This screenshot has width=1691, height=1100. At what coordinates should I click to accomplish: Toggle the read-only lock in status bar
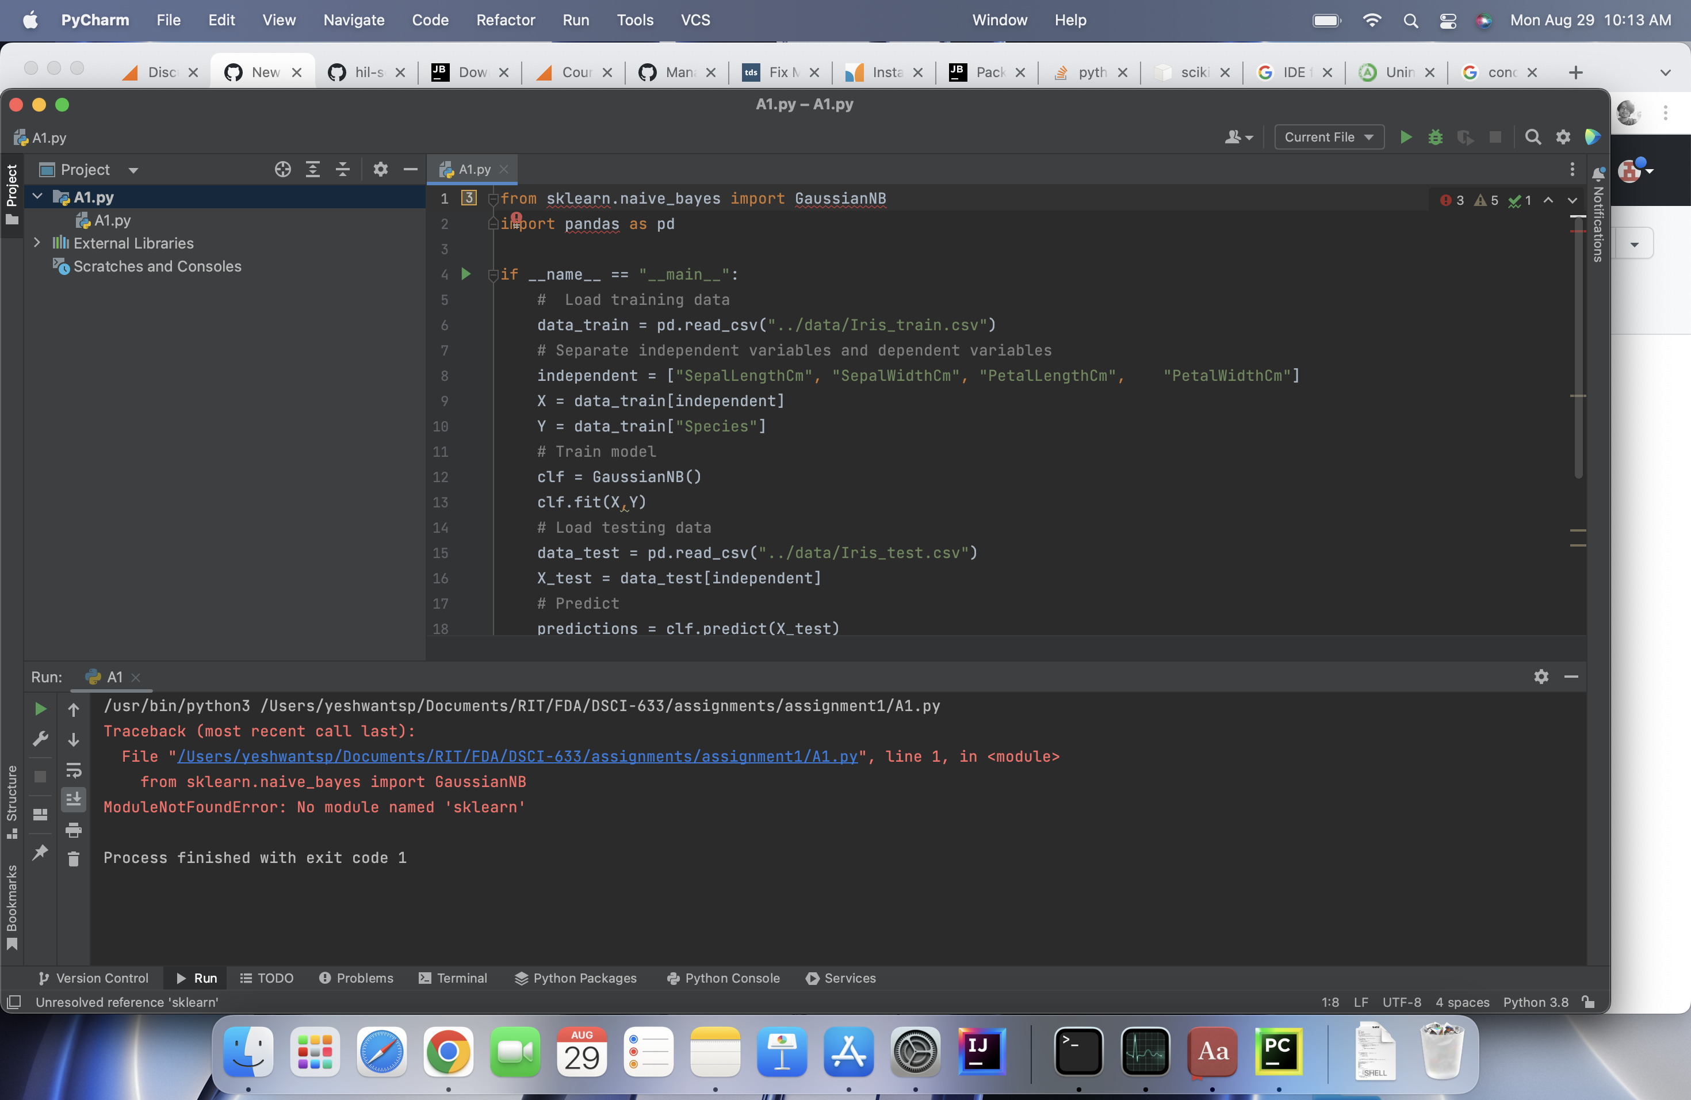pyautogui.click(x=1589, y=1003)
